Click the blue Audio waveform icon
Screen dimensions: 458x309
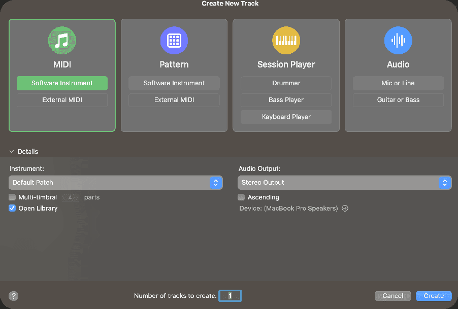[398, 40]
